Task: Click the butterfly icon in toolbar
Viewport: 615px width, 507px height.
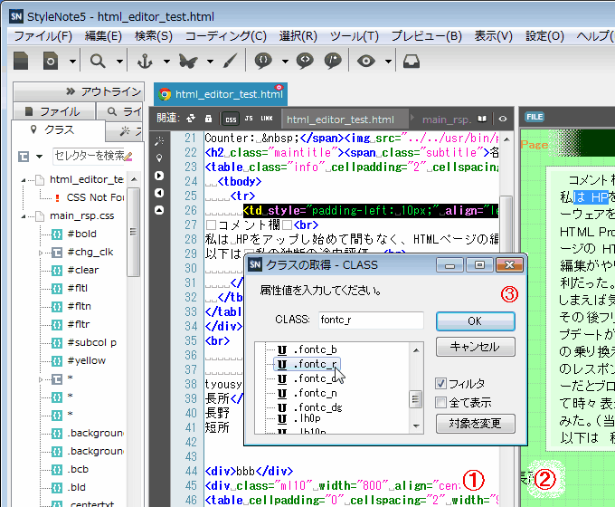Action: (189, 61)
